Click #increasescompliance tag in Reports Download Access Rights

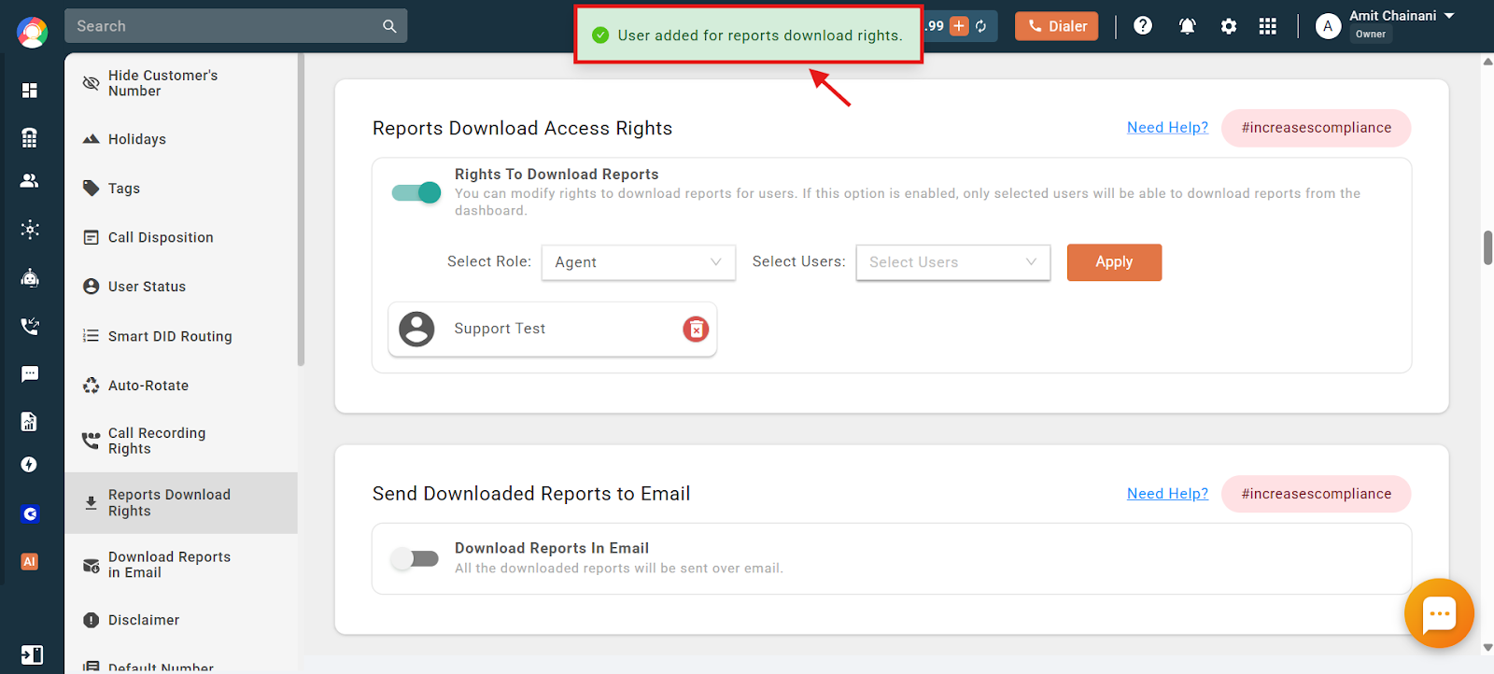click(x=1316, y=128)
